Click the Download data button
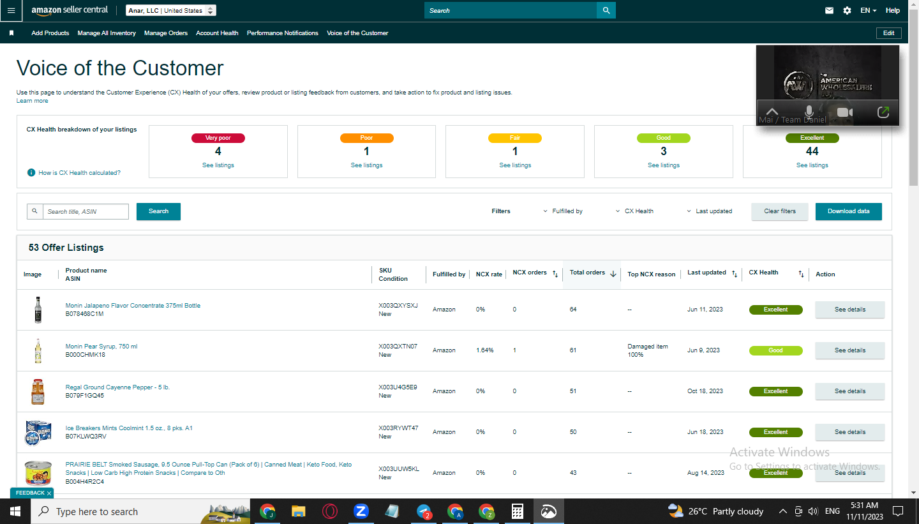The height and width of the screenshot is (524, 919). click(x=849, y=211)
